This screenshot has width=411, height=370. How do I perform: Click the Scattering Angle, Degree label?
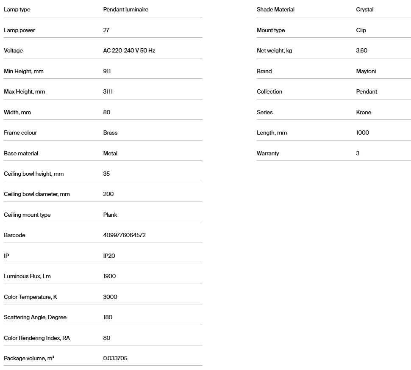(35, 317)
